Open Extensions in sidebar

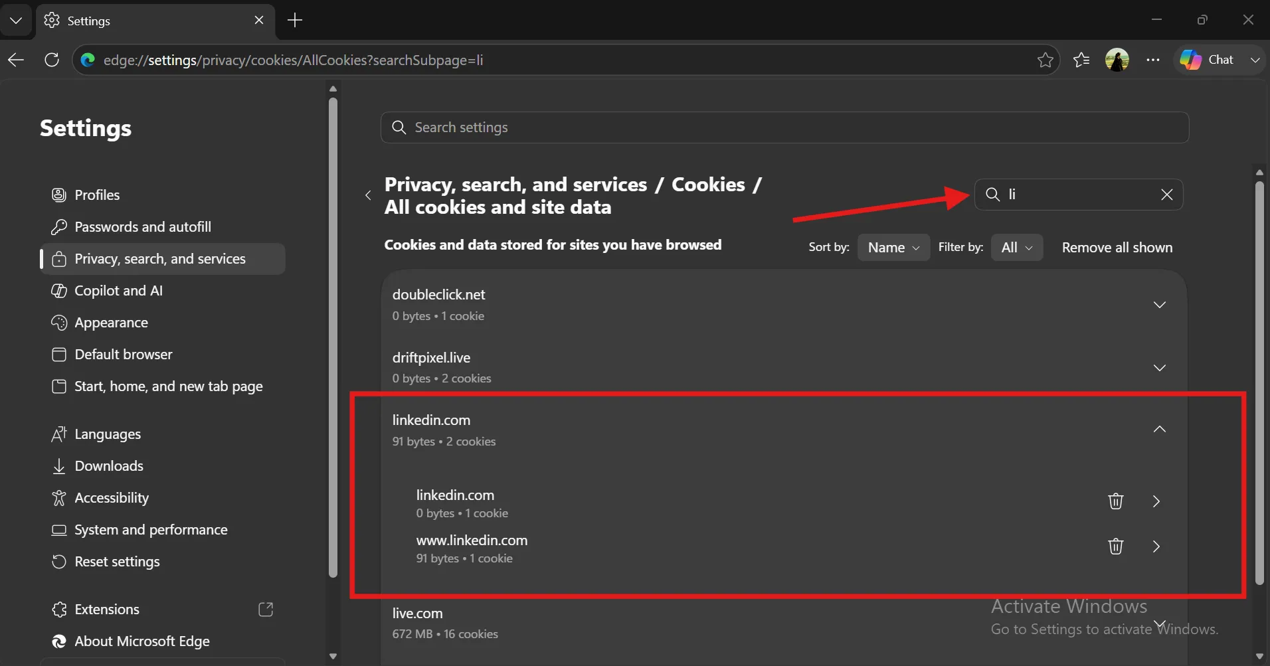[x=163, y=610]
